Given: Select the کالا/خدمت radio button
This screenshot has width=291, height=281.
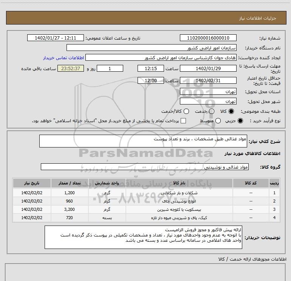Looking at the screenshot, I should (x=186, y=111).
